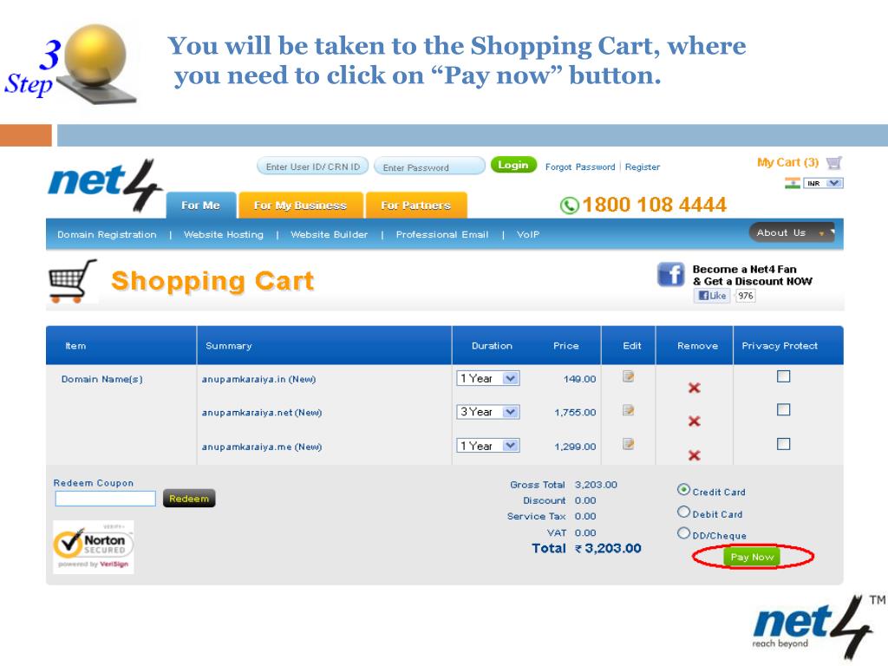This screenshot has height=666, width=888.
Task: Click the Privacy Protect column header
Action: click(780, 346)
